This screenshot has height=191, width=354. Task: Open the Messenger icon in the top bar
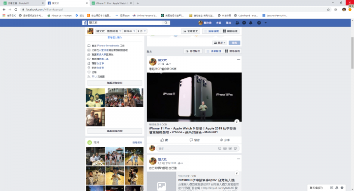pos(244,23)
